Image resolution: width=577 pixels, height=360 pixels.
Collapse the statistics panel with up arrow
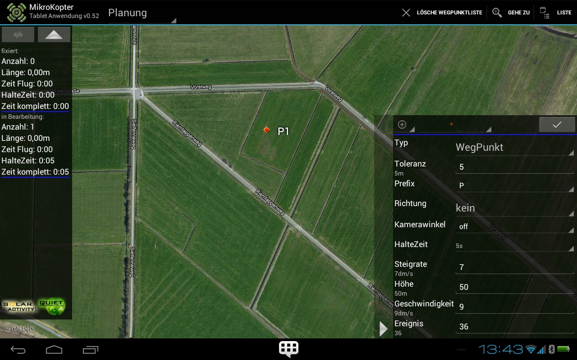click(x=54, y=35)
